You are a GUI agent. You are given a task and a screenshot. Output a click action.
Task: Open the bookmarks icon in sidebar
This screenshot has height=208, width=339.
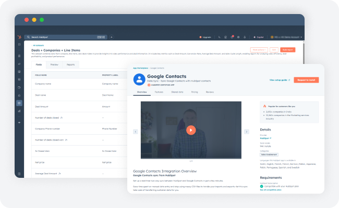click(19, 44)
